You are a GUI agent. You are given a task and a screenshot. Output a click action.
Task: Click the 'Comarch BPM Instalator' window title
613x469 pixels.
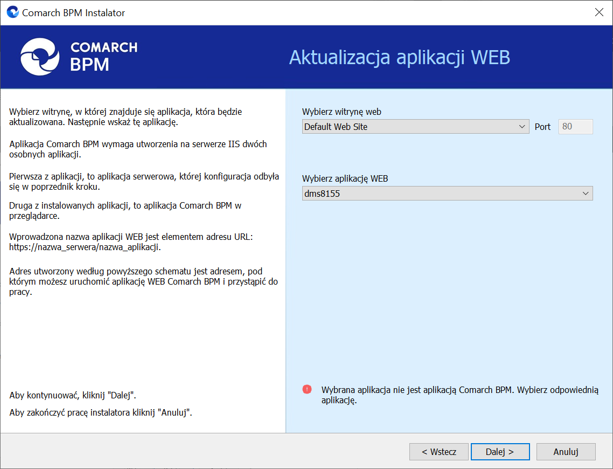(73, 13)
